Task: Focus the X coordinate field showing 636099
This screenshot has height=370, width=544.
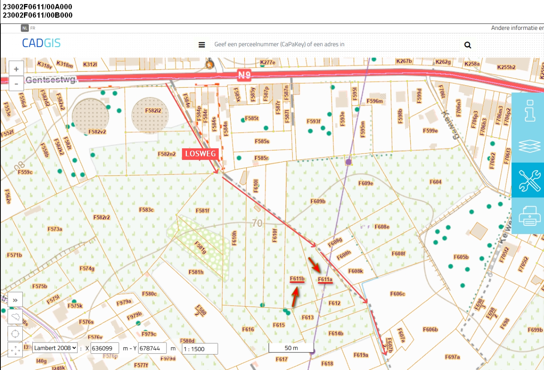Action: tap(105, 348)
